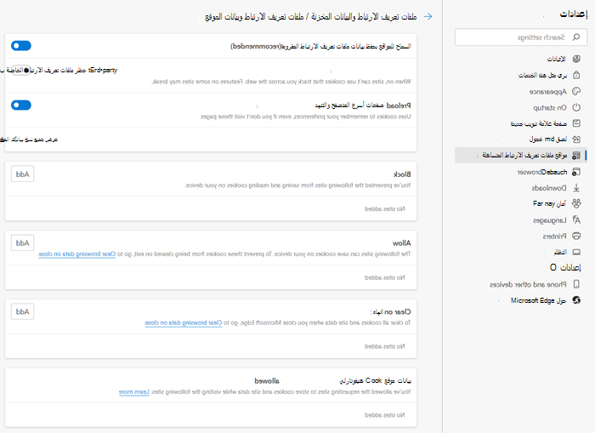Click the System laptop icon
This screenshot has height=433, width=595.
[x=576, y=252]
